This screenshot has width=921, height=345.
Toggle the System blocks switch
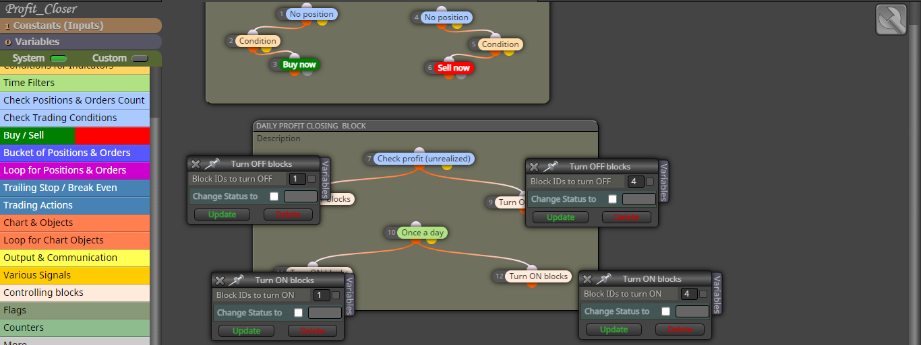[x=59, y=59]
